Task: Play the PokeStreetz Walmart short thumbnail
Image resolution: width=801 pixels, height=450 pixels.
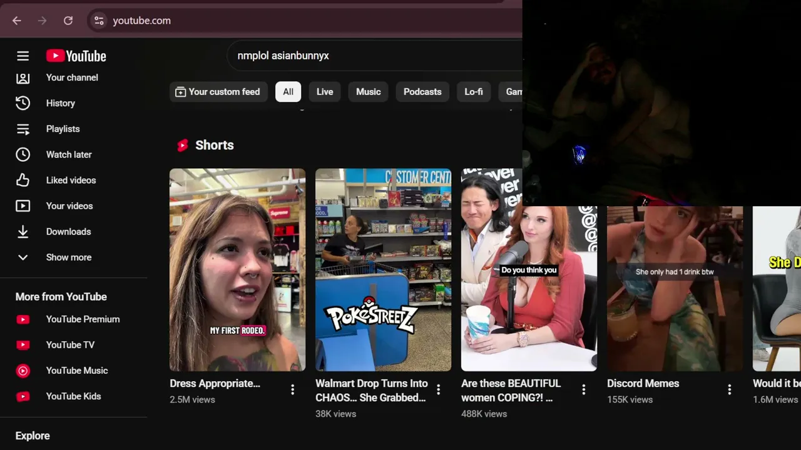Action: [x=384, y=270]
